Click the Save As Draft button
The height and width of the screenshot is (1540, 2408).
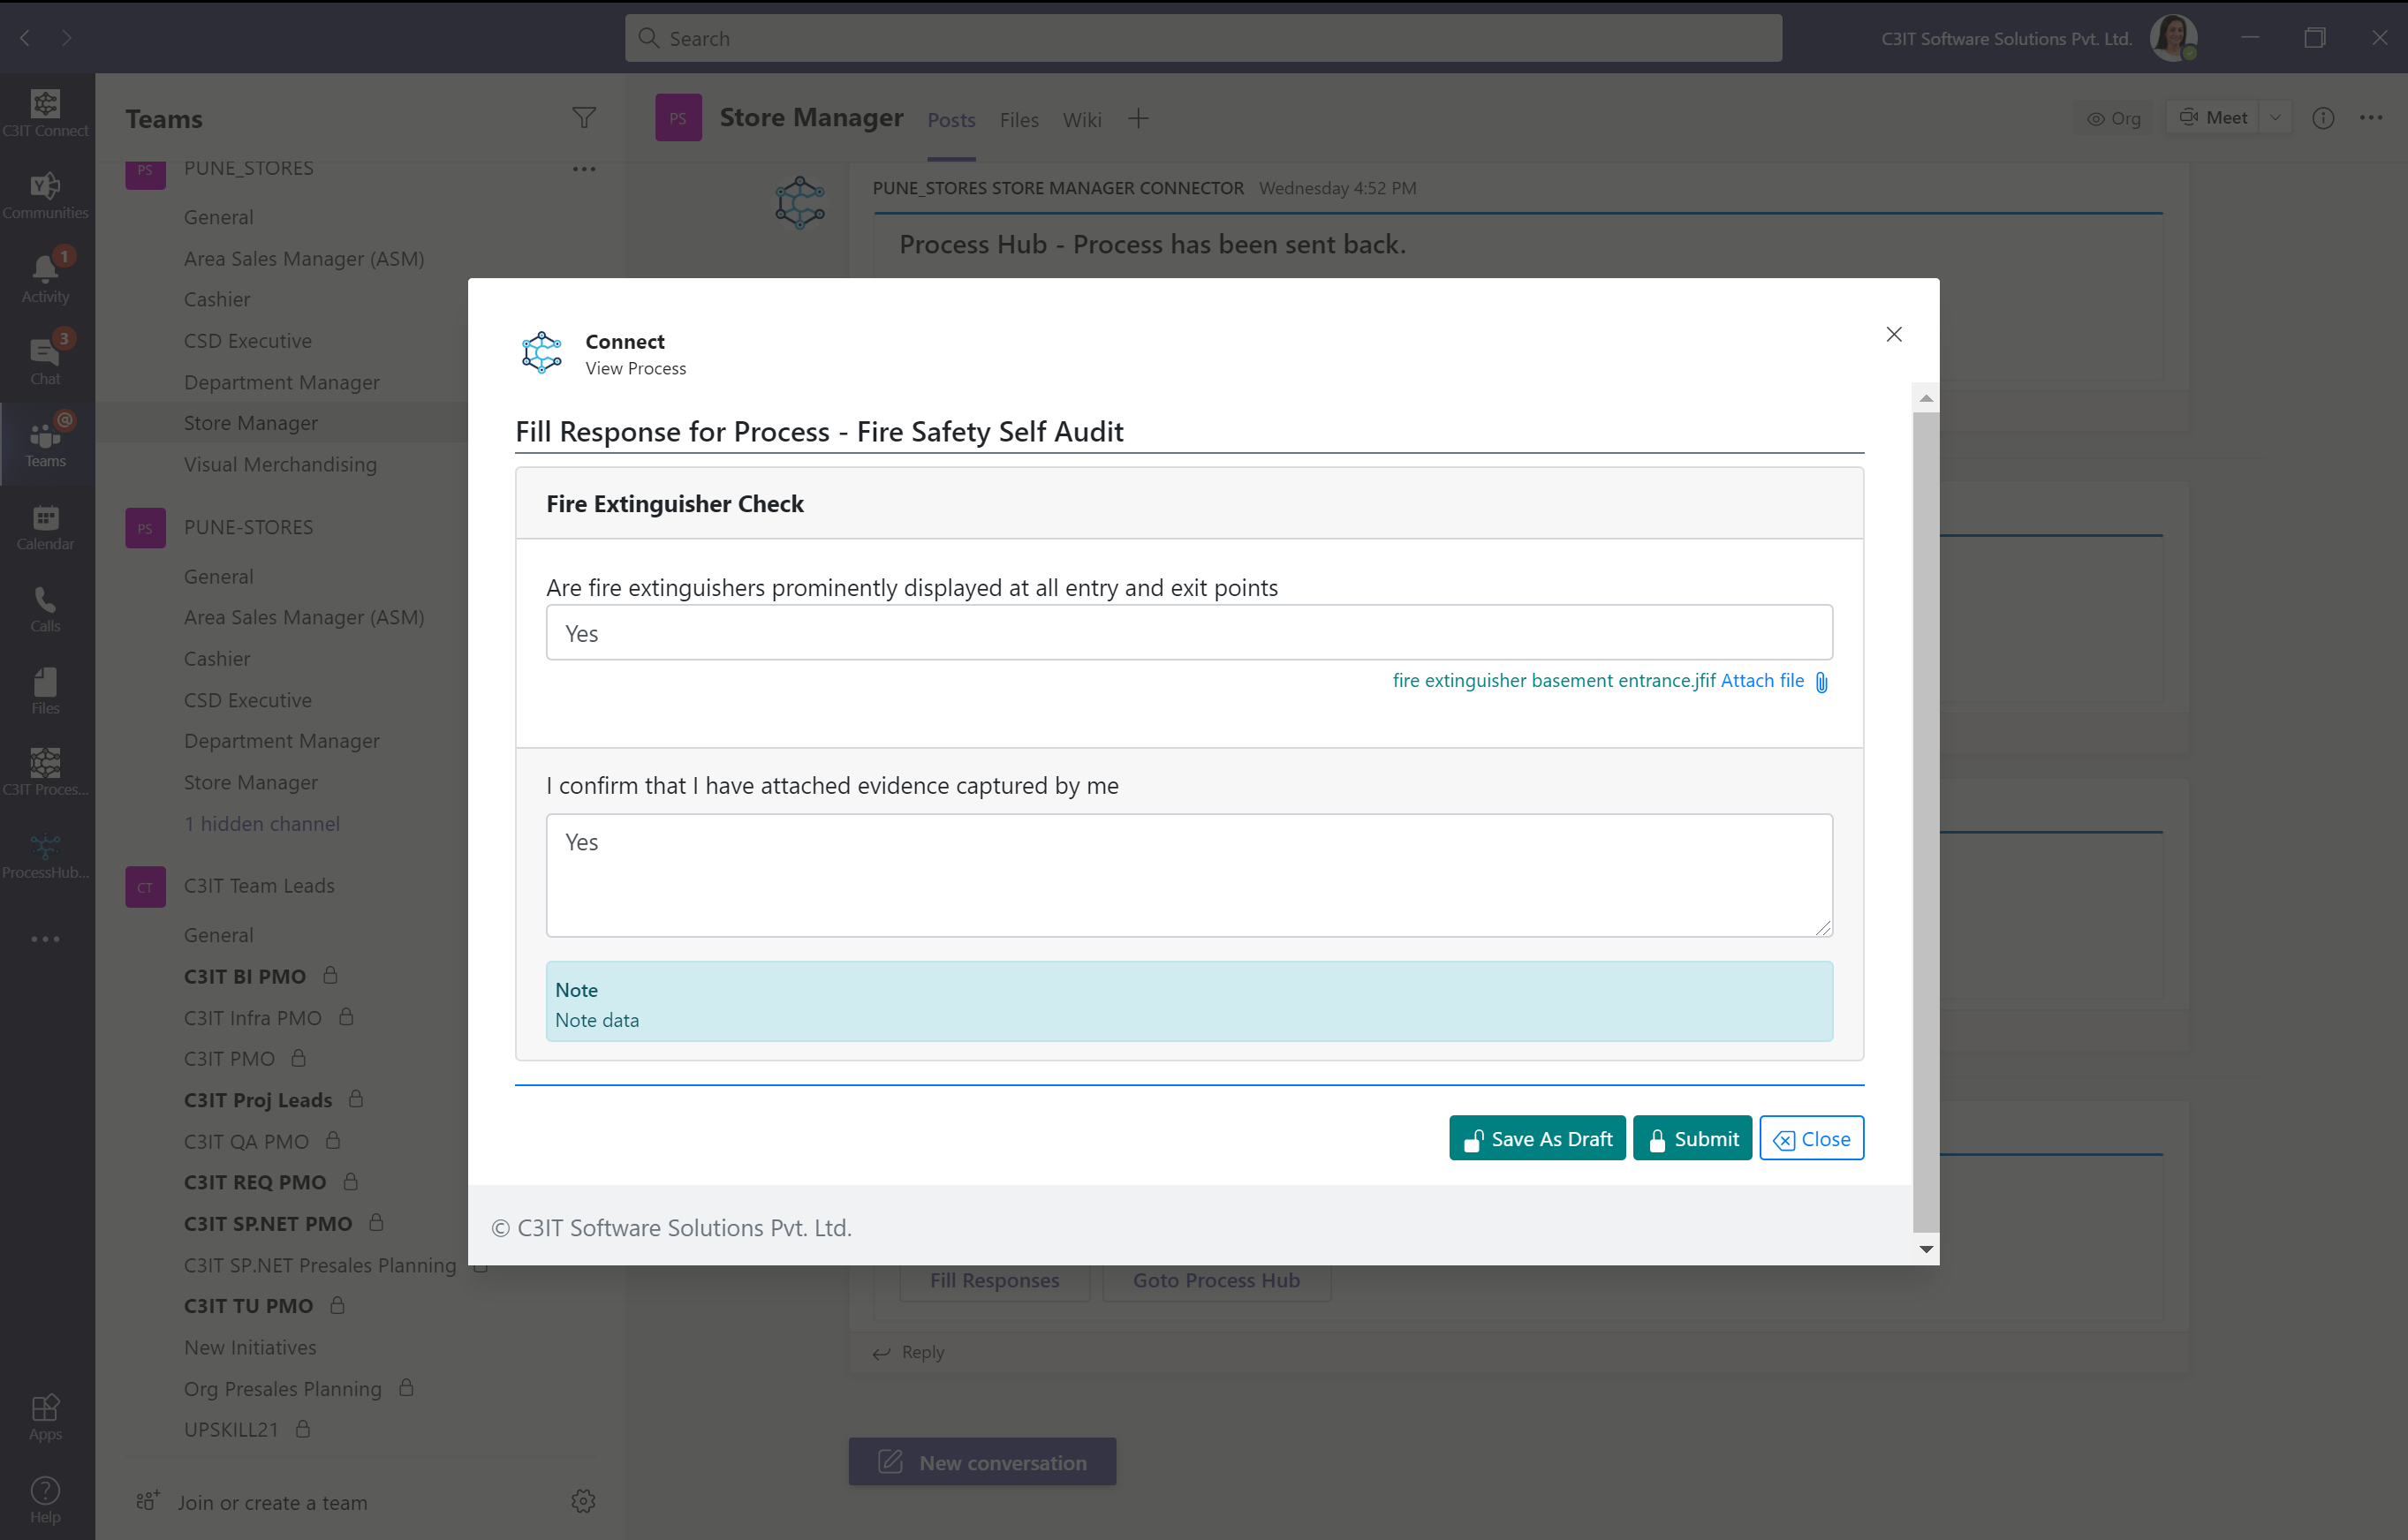click(1537, 1139)
